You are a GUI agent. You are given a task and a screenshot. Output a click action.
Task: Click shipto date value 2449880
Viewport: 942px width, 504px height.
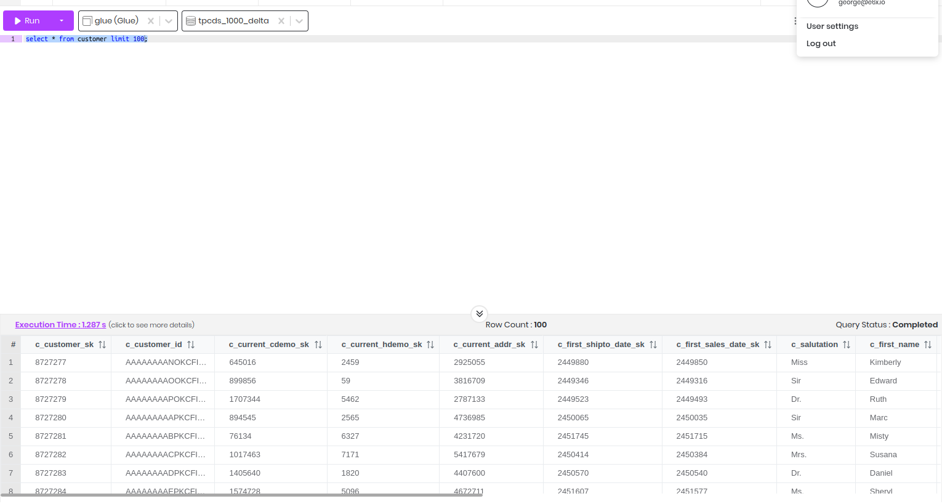(x=573, y=362)
